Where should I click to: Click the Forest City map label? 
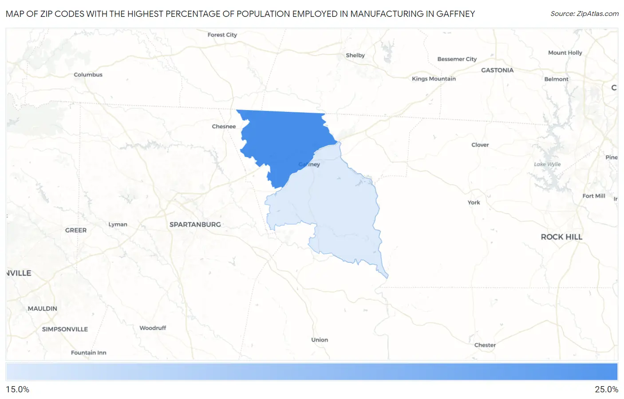[x=222, y=35]
